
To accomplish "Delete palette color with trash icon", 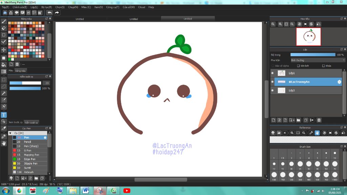I will (17, 64).
